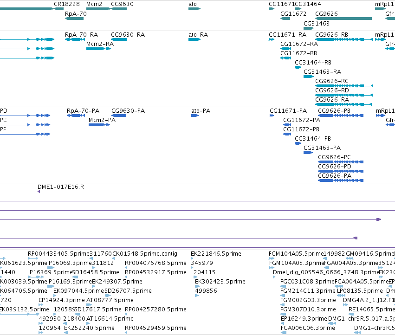This screenshot has width=395, height=335.
Task: Click the small purple arrow under DME1-017E16.R
Action: click(39, 192)
